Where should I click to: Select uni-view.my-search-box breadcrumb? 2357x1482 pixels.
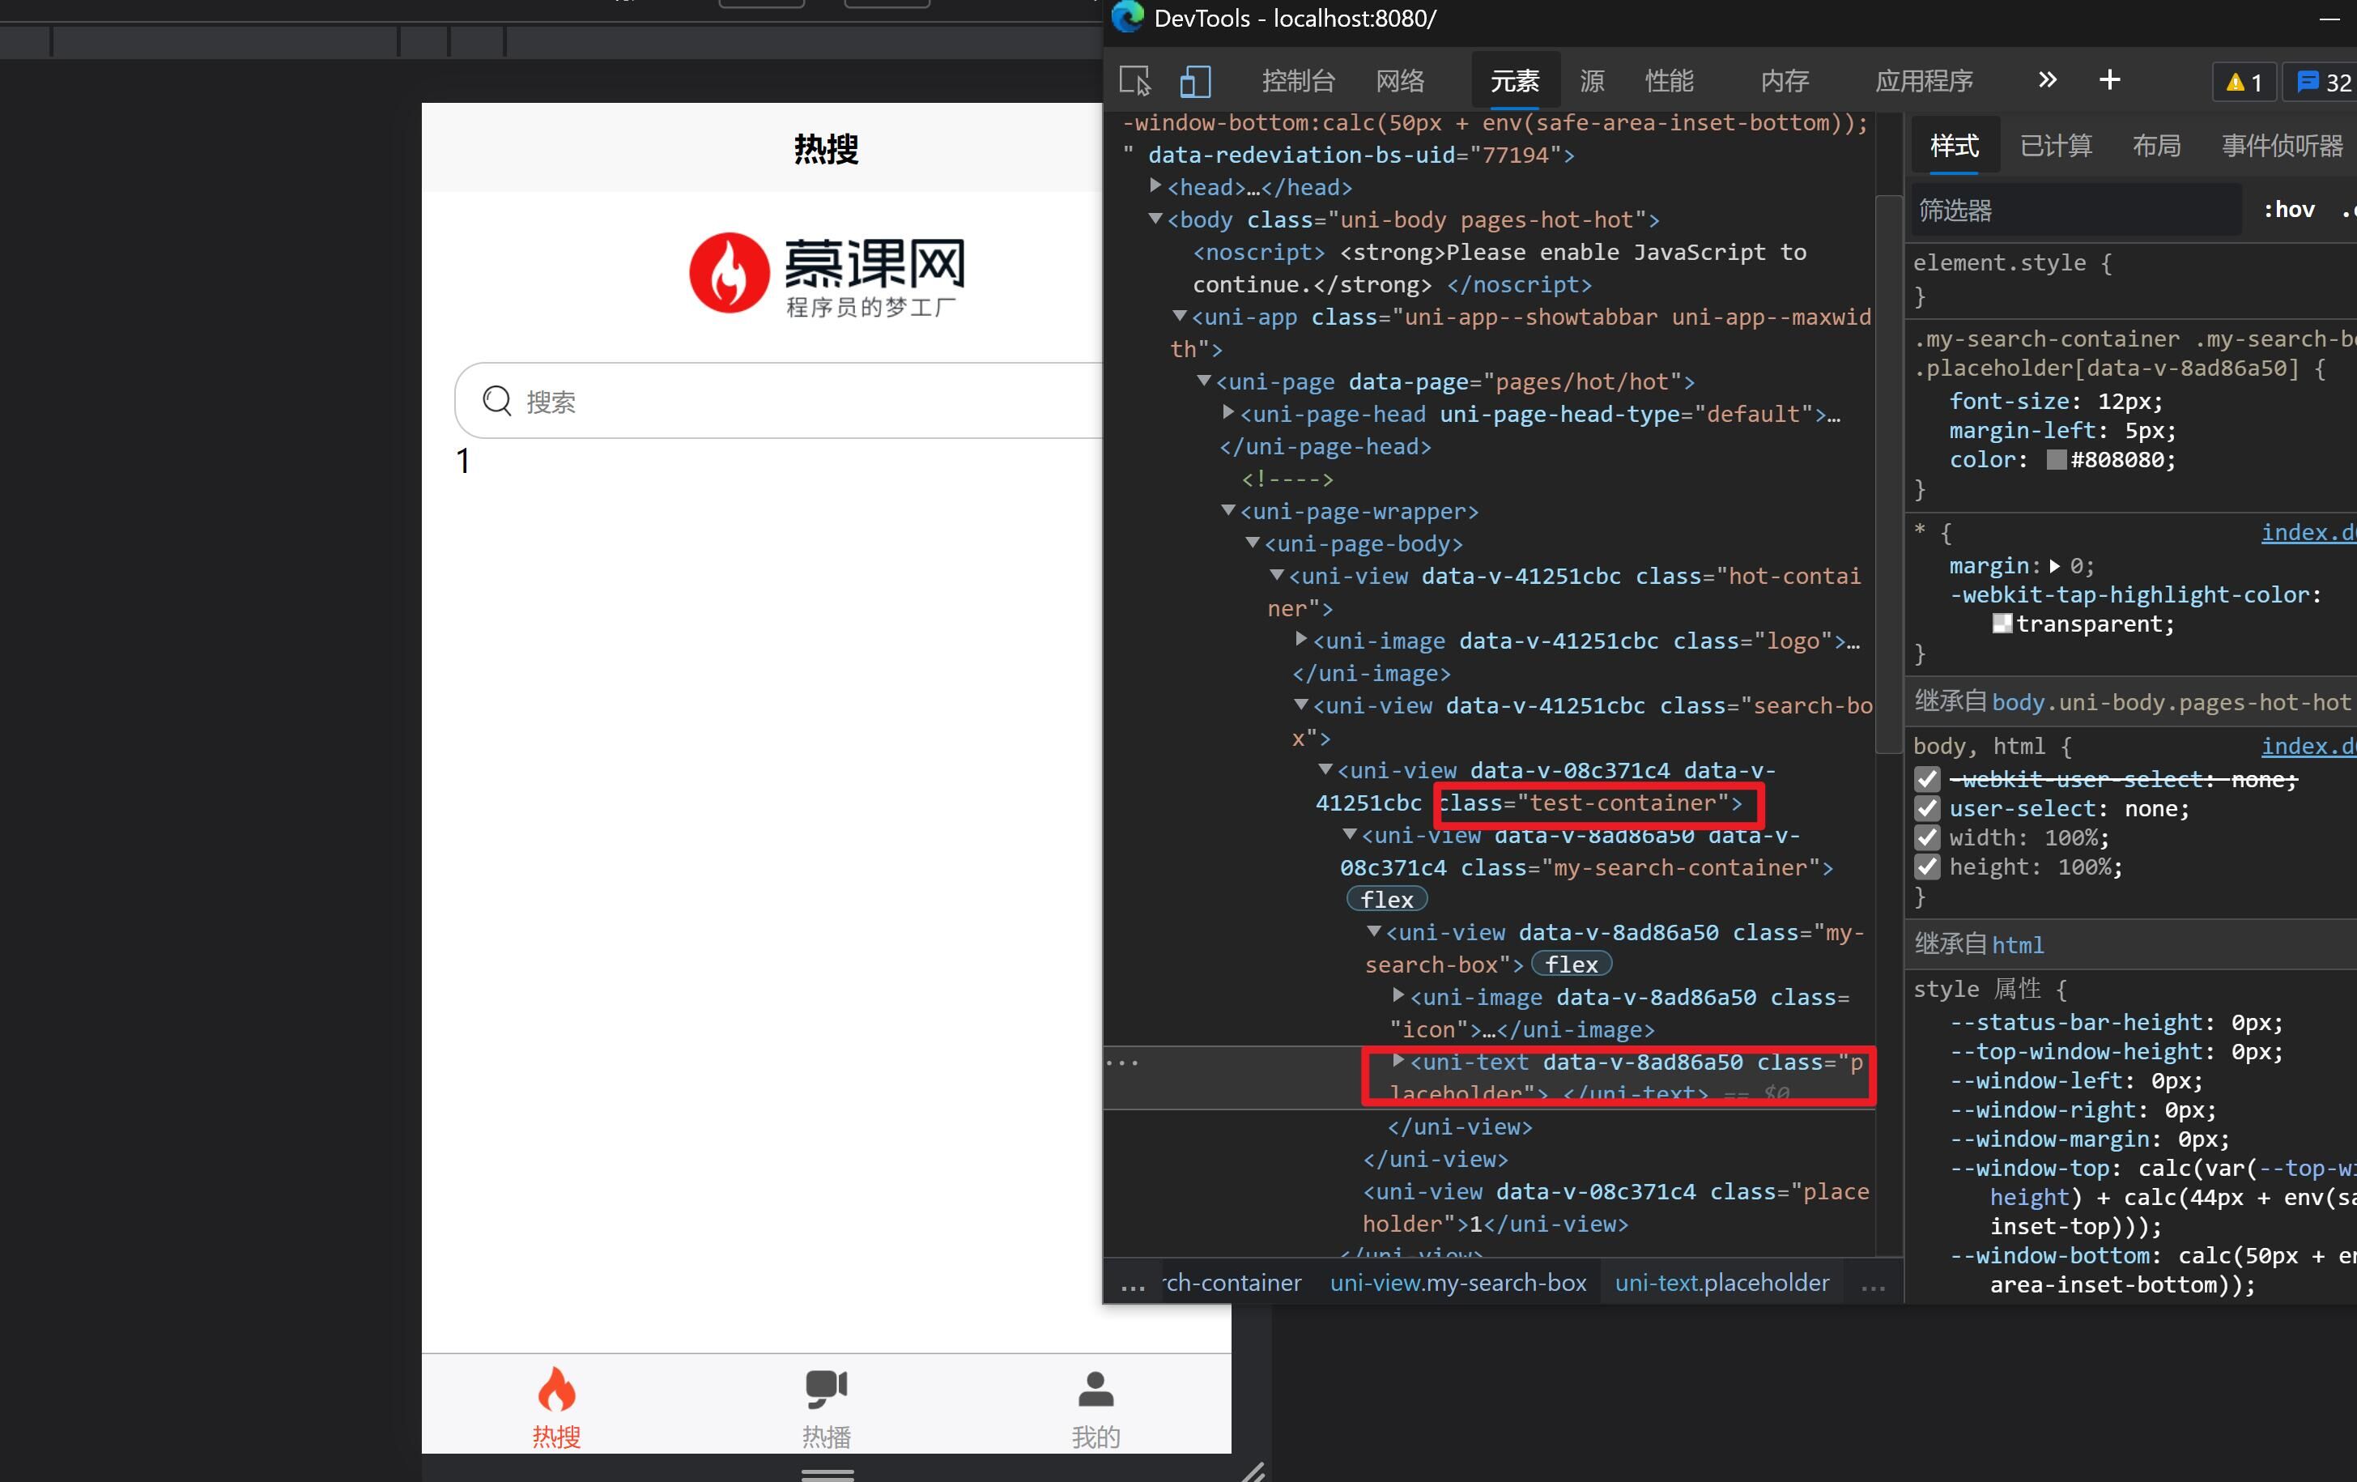coord(1457,1282)
